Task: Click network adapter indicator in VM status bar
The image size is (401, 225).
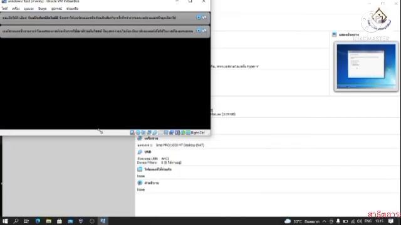Action: (149, 132)
